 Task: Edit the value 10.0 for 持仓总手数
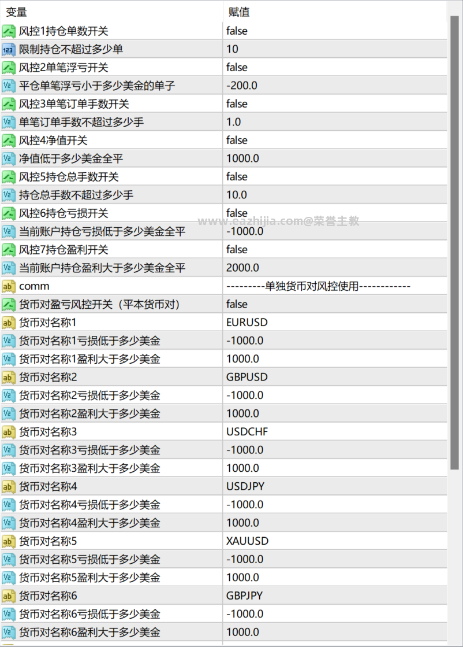[237, 195]
